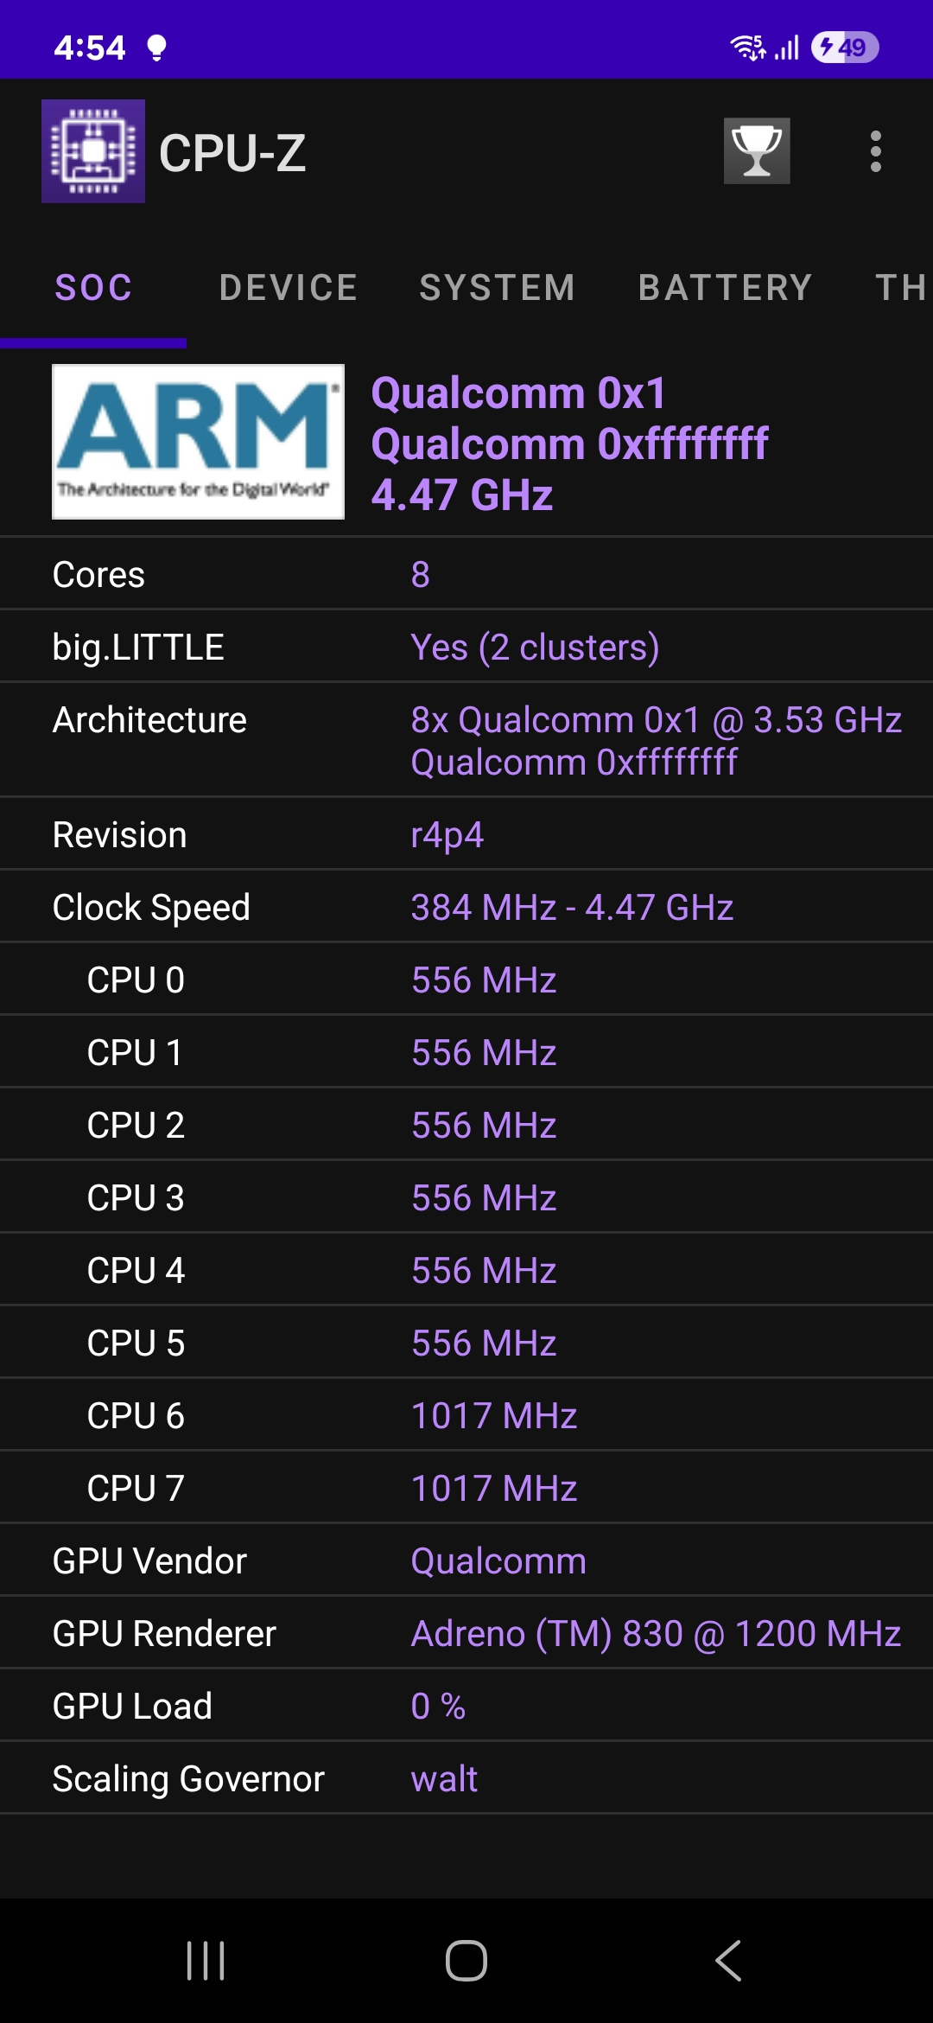Tap the GPU Renderer Adreno row
Image resolution: width=933 pixels, height=2023 pixels.
pyautogui.click(x=466, y=1633)
